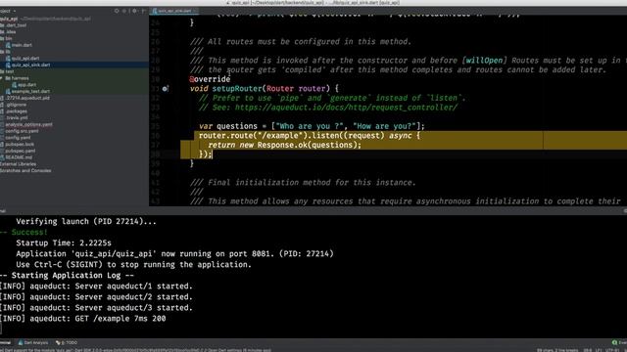Place cursor at end of the '});' line
This screenshot has height=352, width=627.
pyautogui.click(x=213, y=154)
